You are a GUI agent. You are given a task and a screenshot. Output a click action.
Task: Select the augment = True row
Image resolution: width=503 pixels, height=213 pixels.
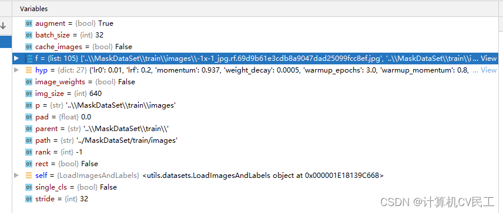click(256, 23)
